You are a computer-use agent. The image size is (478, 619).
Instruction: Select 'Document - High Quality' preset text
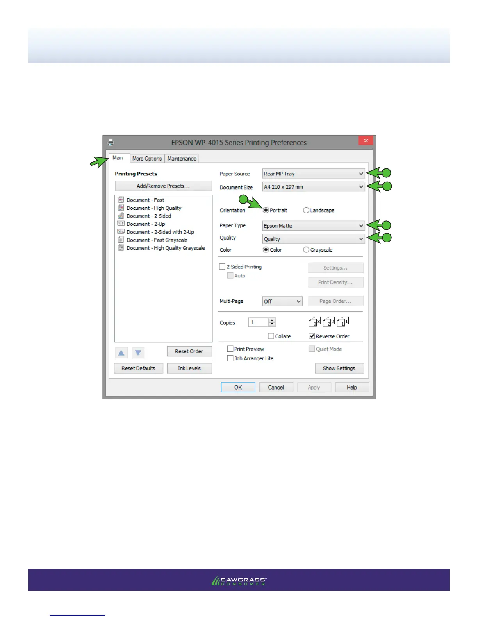pyautogui.click(x=154, y=208)
